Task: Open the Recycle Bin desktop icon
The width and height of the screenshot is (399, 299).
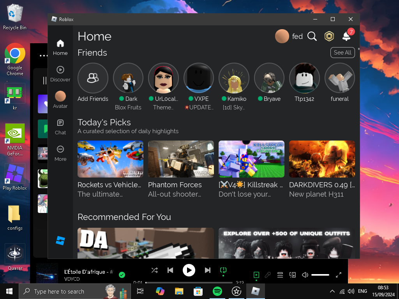Action: 15,17
